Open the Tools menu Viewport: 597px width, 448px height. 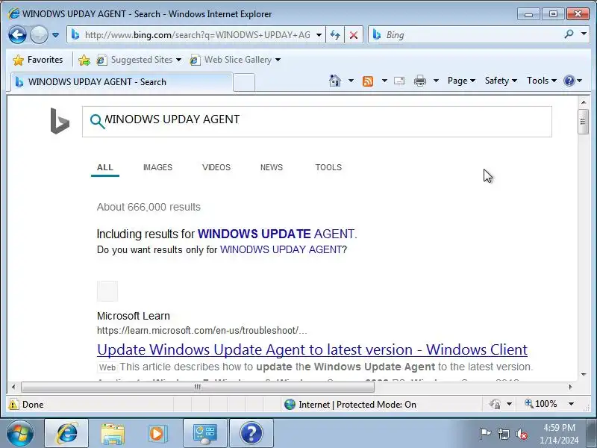click(x=542, y=81)
